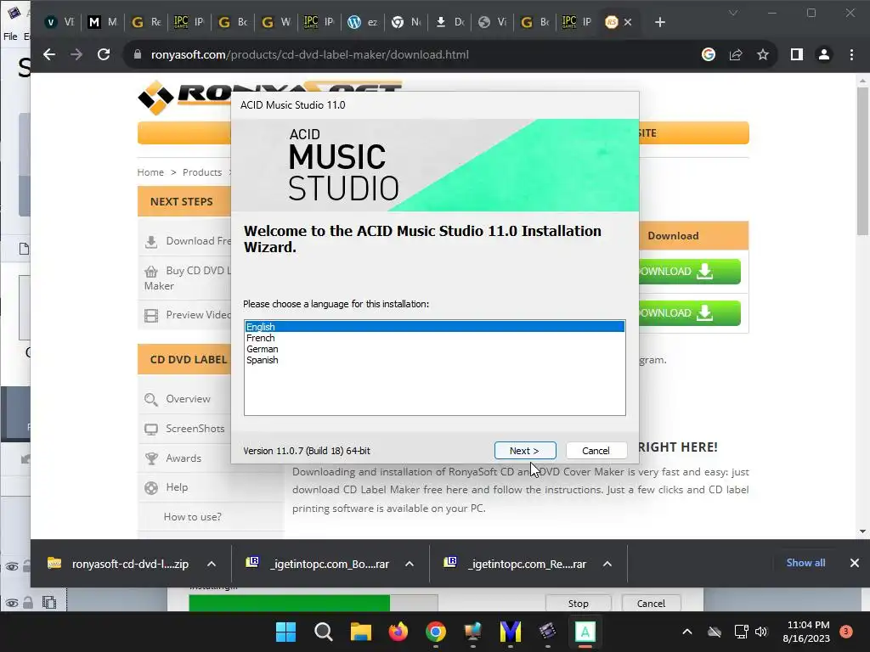Open Chrome profile menu
Screen dimensions: 870x652
pyautogui.click(x=824, y=54)
